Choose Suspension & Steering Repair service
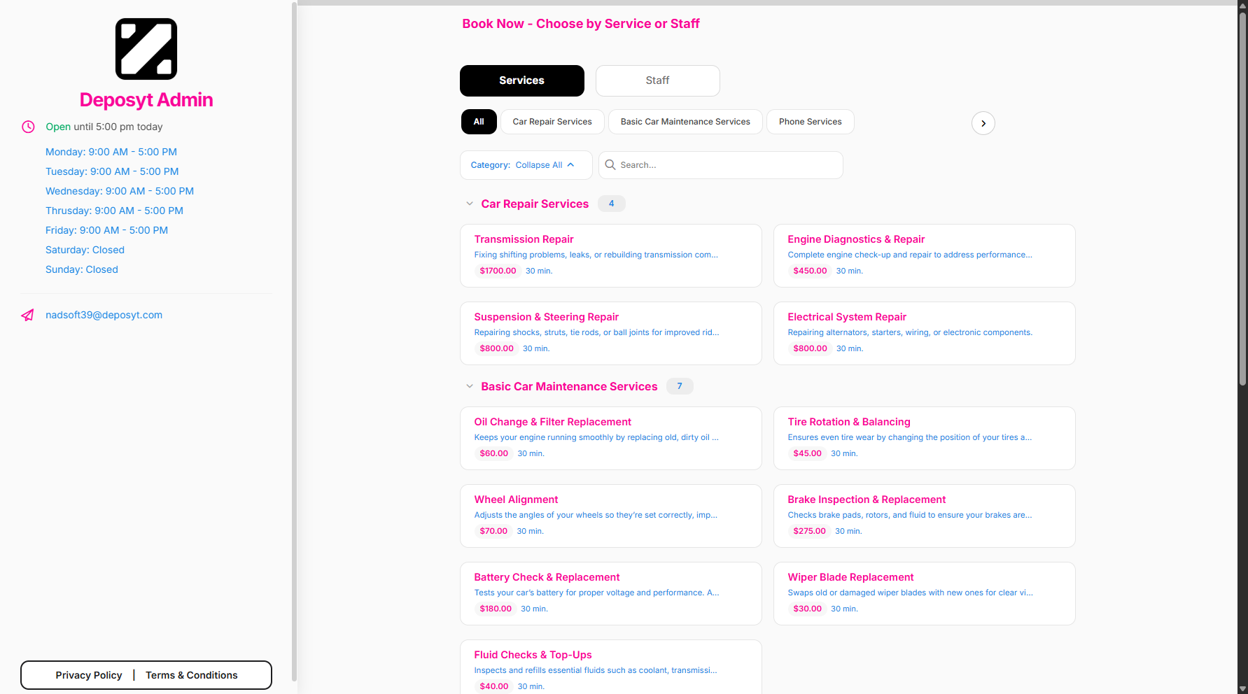 coord(611,333)
